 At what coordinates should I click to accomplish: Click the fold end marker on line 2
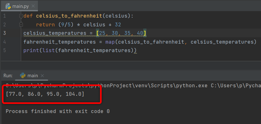[x=21, y=24]
